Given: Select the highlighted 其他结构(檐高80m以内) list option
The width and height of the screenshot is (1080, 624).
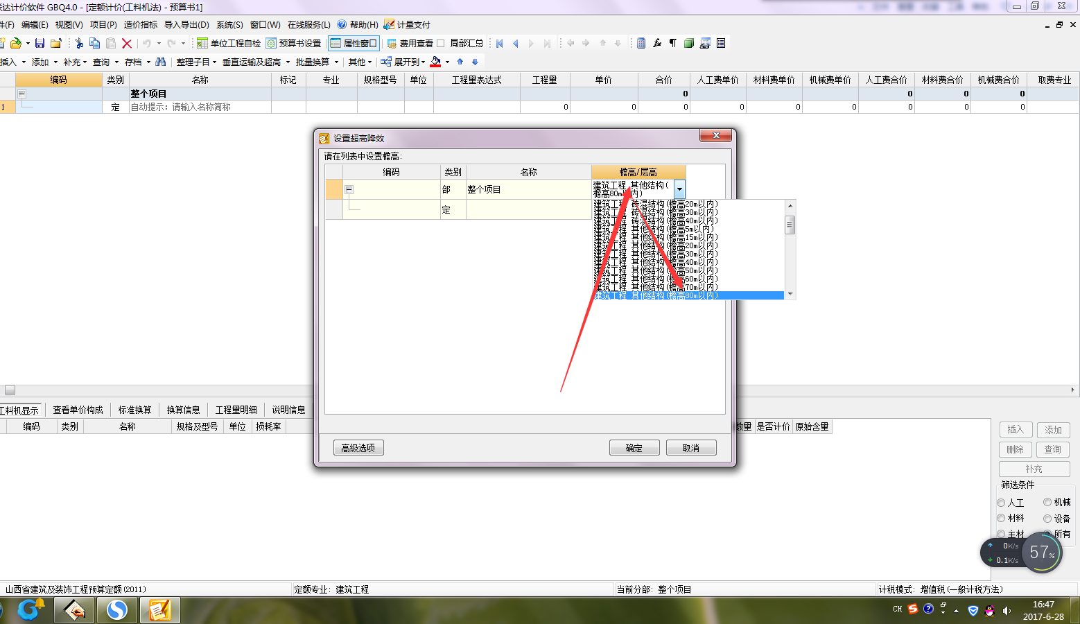Looking at the screenshot, I should coord(688,295).
